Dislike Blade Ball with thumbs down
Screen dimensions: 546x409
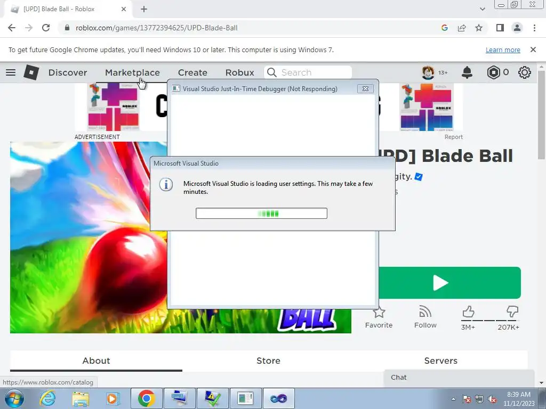(512, 312)
